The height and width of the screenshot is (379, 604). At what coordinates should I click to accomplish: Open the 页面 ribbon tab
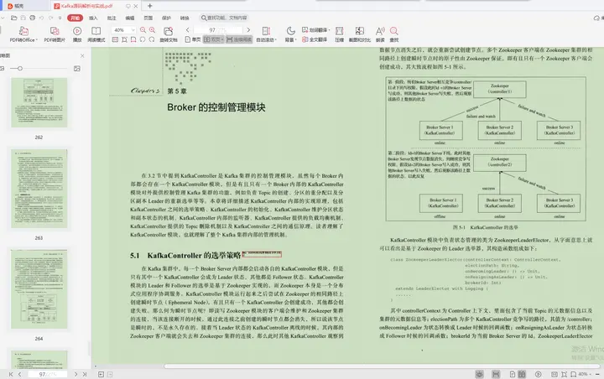coord(148,18)
